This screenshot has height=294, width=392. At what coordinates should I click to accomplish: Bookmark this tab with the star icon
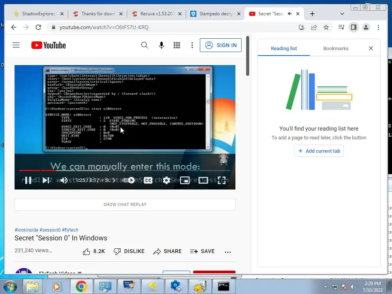tap(326, 27)
